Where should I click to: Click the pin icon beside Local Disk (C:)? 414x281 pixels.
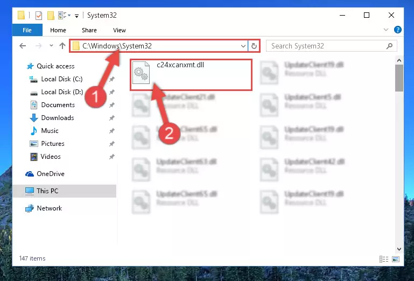pos(112,79)
